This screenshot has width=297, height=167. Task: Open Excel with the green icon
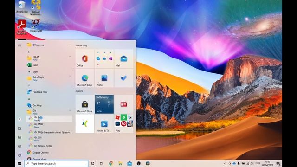[x=49, y=65]
